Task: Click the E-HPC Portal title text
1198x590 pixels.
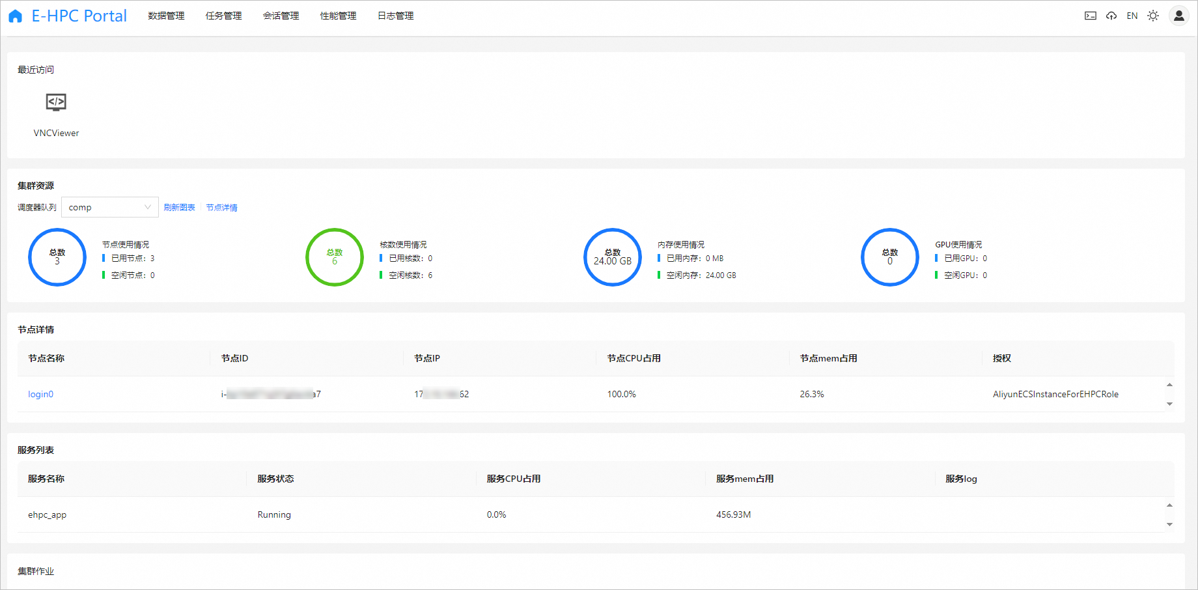Action: [x=79, y=16]
